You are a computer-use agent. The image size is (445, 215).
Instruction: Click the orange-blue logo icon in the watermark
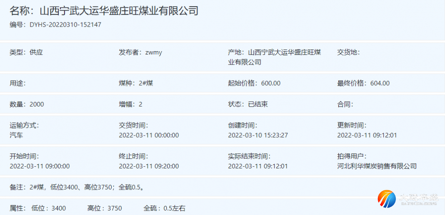coord(387,200)
